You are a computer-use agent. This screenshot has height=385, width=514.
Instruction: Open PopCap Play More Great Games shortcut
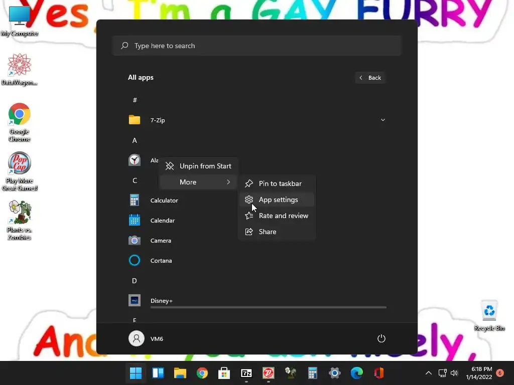tap(20, 171)
